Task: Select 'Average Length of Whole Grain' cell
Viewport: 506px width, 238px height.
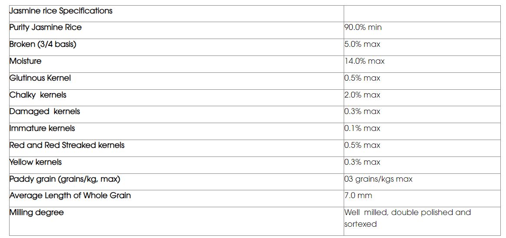Action: (x=70, y=196)
